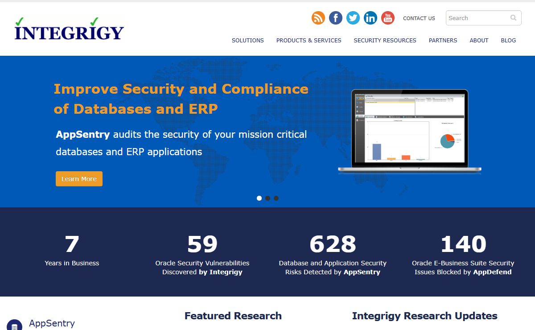Click the 7 statistic number
Image resolution: width=535 pixels, height=330 pixels.
pos(72,244)
